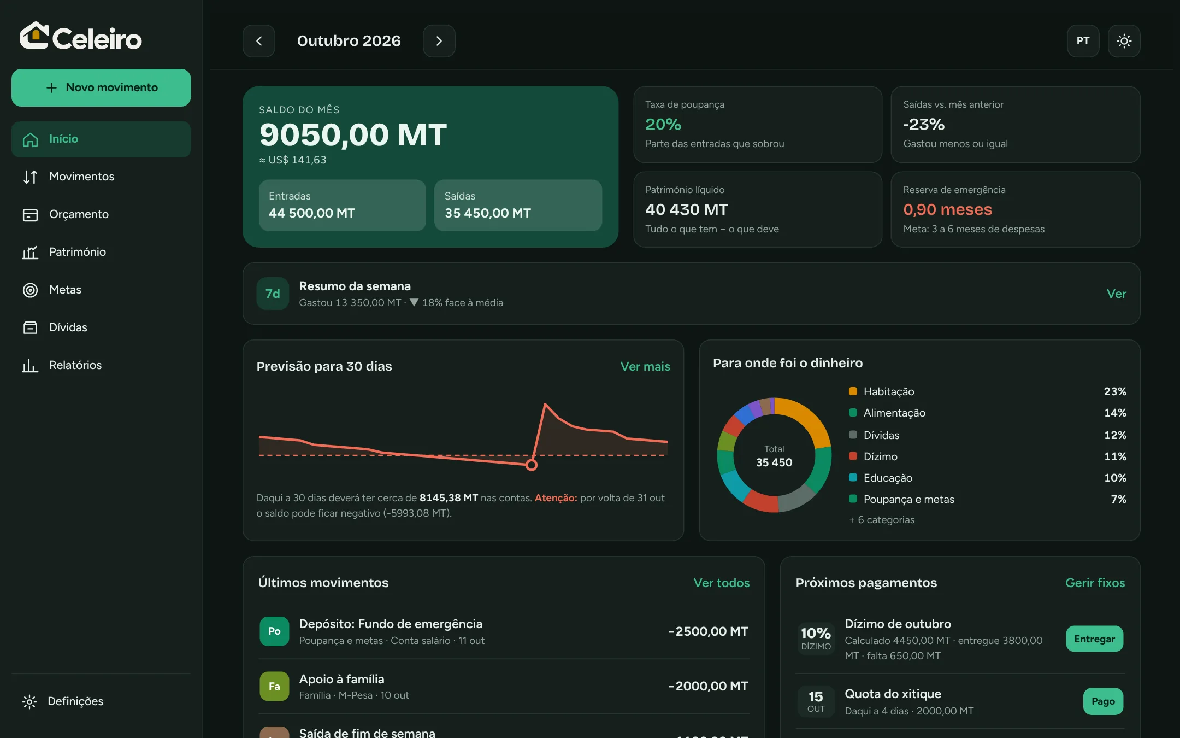Open Património in sidebar
Viewport: 1180px width, 738px height.
click(101, 252)
